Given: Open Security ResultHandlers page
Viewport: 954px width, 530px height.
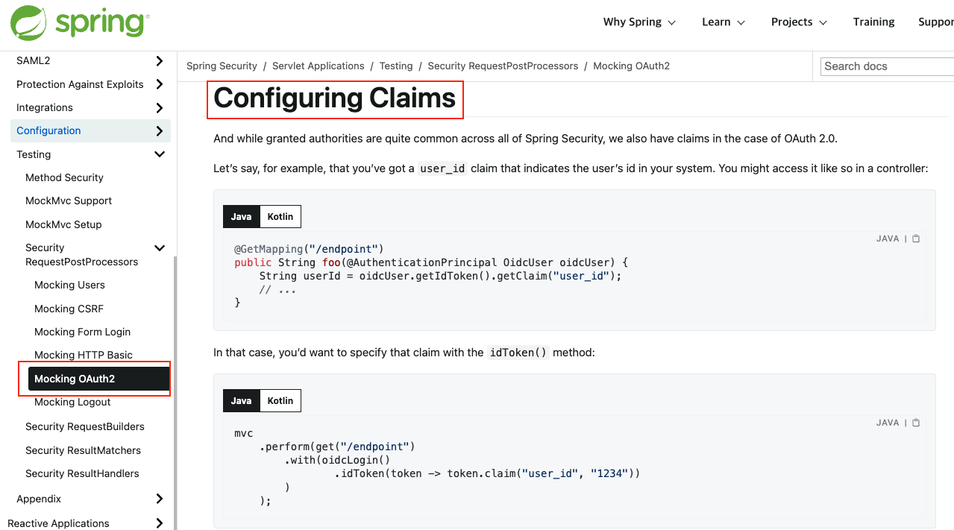Looking at the screenshot, I should pos(82,473).
